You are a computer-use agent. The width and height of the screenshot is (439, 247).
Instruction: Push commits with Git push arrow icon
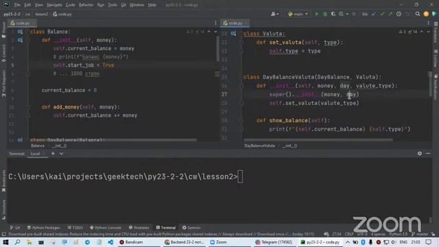tap(390, 14)
